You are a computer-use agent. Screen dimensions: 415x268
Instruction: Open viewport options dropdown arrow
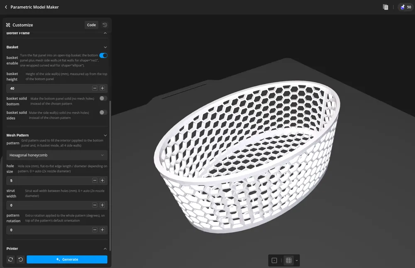(297, 261)
